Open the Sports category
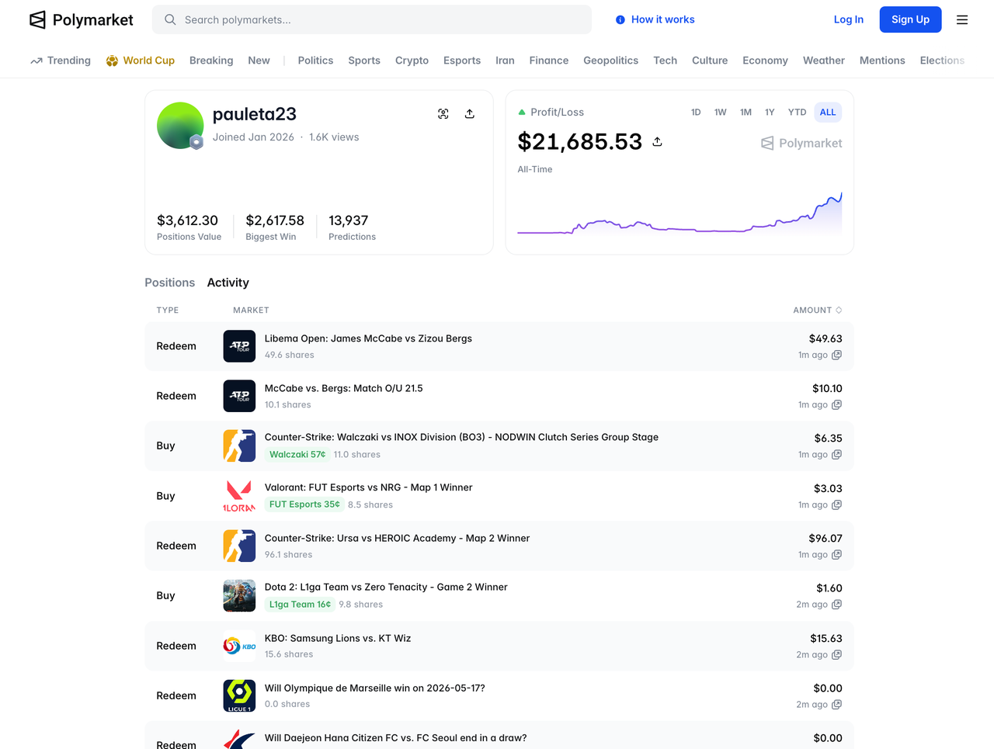The image size is (994, 749). click(x=364, y=61)
